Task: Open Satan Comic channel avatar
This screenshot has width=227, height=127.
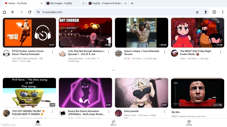Action: click(x=118, y=113)
